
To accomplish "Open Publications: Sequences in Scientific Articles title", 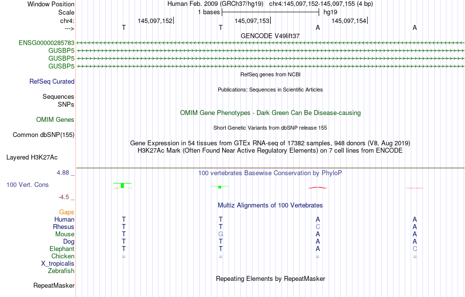I will [x=270, y=90].
